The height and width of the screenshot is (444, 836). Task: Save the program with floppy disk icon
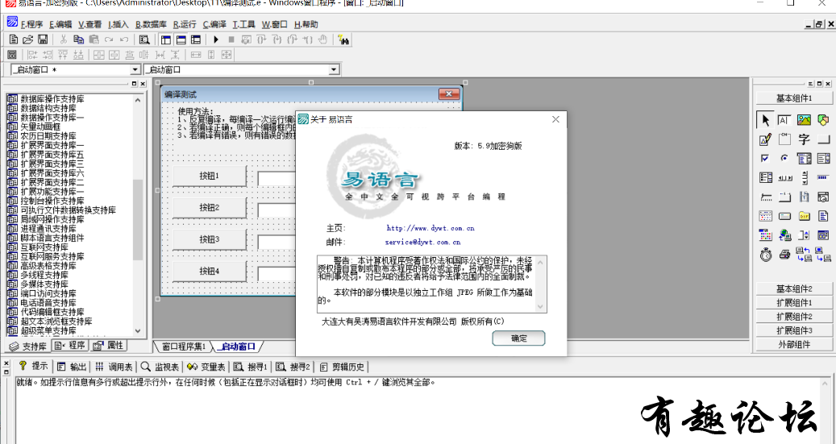pos(43,39)
